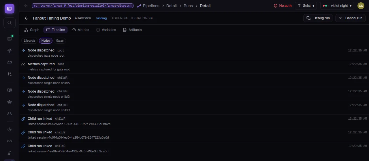Click the worktree branch badge

pos(82,6)
